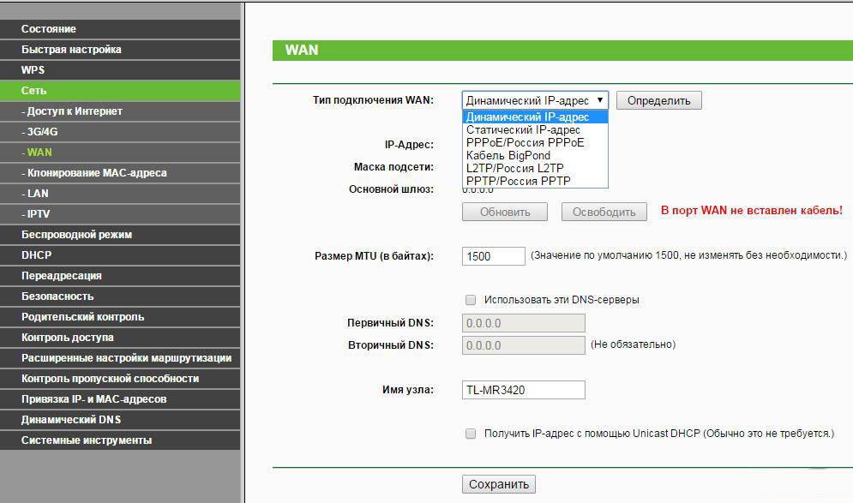Choose 'PPPoE/Россия PPPoE' option
Viewport: 853px width, 503px height.
pos(525,142)
